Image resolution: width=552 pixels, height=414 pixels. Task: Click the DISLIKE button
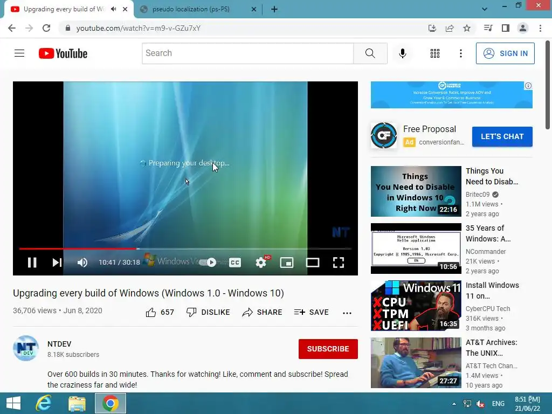pos(208,312)
